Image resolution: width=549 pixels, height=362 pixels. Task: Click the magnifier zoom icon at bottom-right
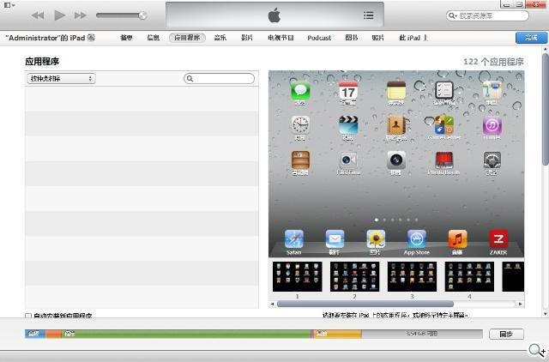[x=537, y=350]
